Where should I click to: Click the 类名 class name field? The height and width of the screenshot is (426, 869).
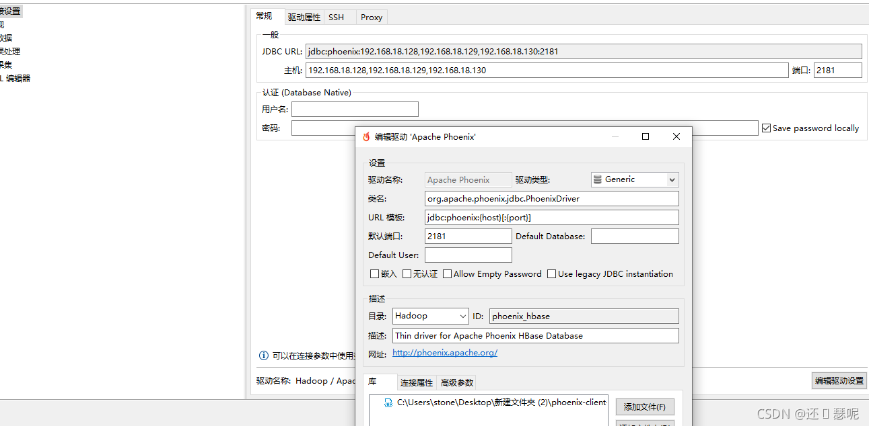[552, 198]
